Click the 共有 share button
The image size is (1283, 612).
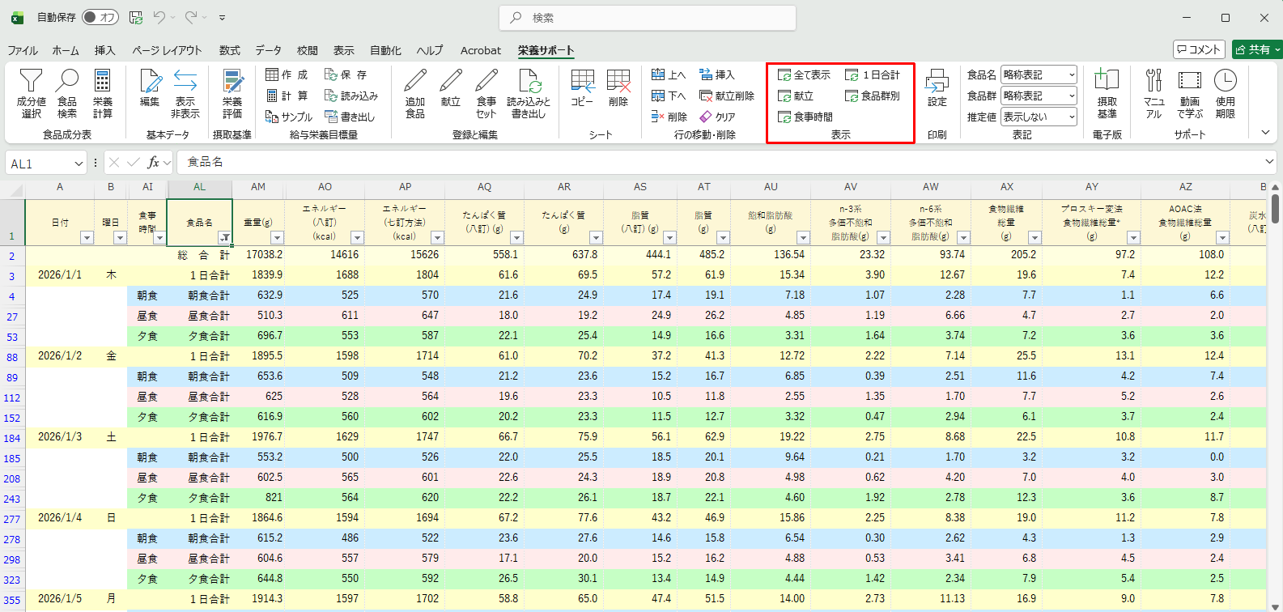point(1256,49)
